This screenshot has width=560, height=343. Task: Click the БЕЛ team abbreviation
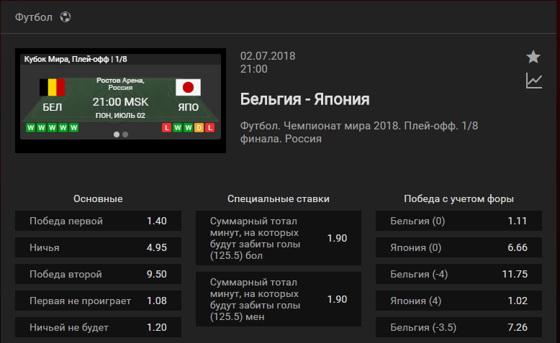52,107
